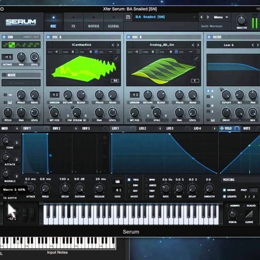
Task: Open the Analog_BD_Sin wavetable selector
Action: pos(162,45)
